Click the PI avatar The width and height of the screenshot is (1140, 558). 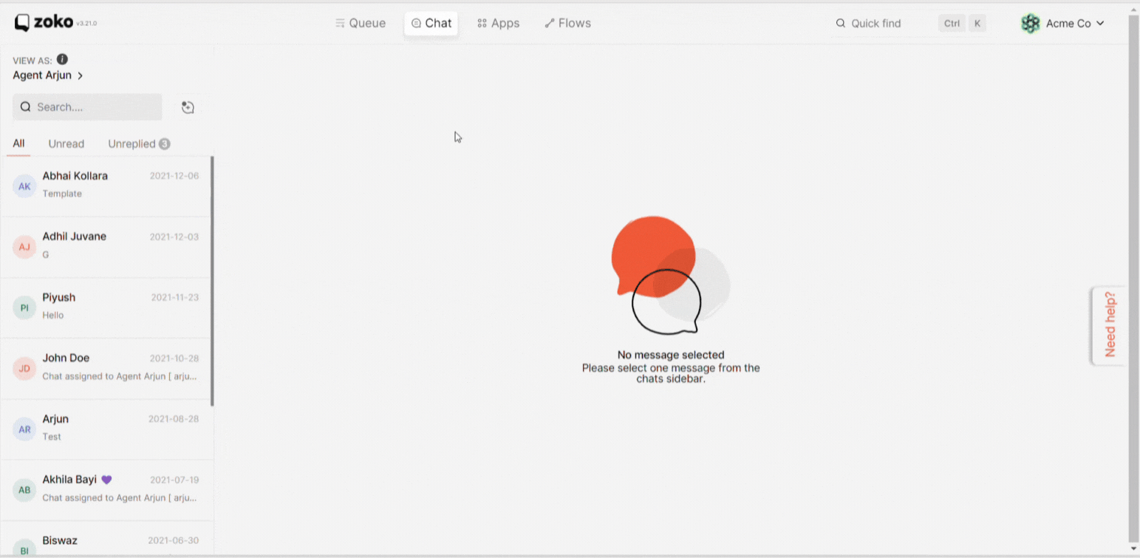click(24, 307)
